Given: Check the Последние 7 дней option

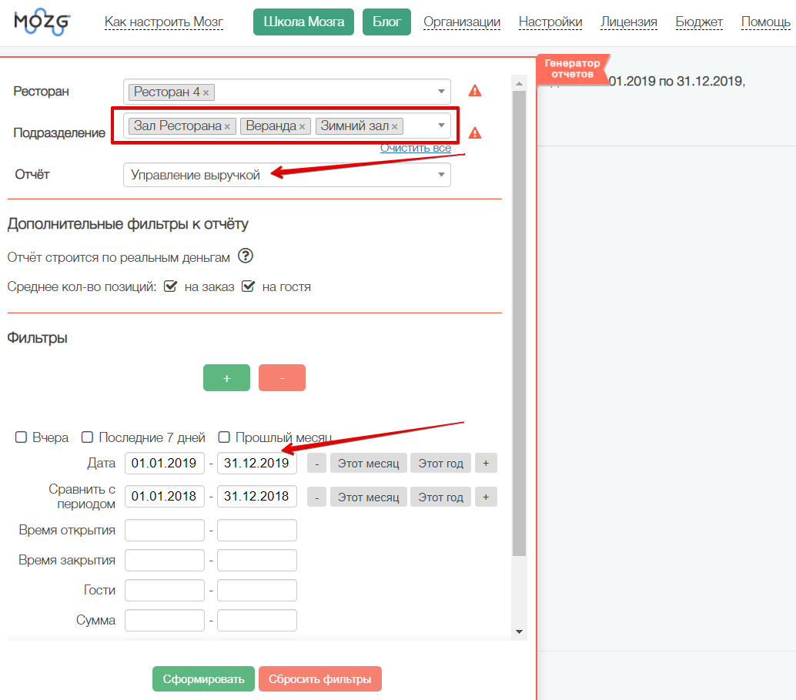Looking at the screenshot, I should [88, 437].
